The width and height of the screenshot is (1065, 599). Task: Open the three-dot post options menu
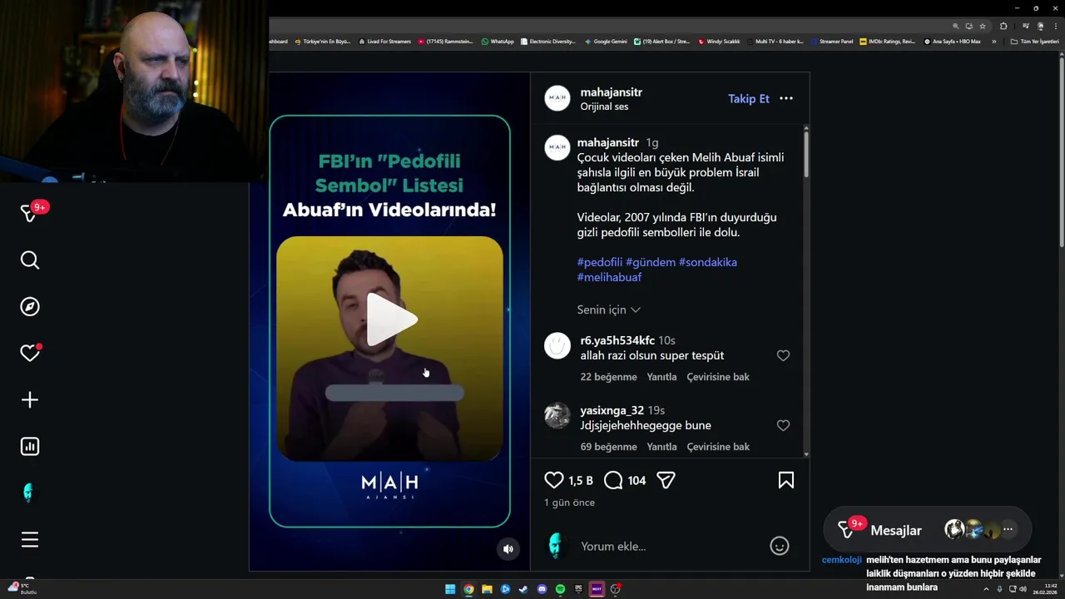point(786,98)
